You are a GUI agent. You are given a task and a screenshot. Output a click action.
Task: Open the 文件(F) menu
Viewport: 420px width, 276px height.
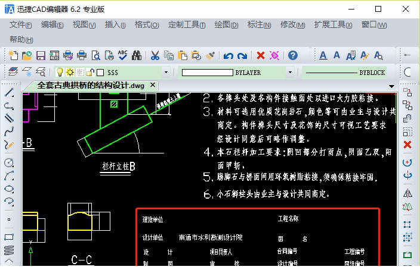21,25
